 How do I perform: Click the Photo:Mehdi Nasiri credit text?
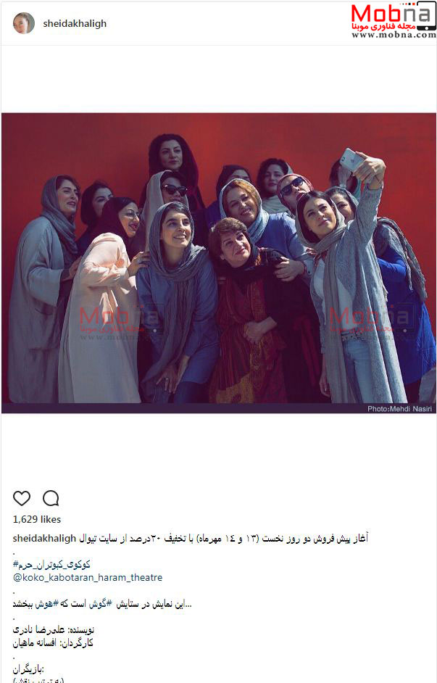coord(400,409)
